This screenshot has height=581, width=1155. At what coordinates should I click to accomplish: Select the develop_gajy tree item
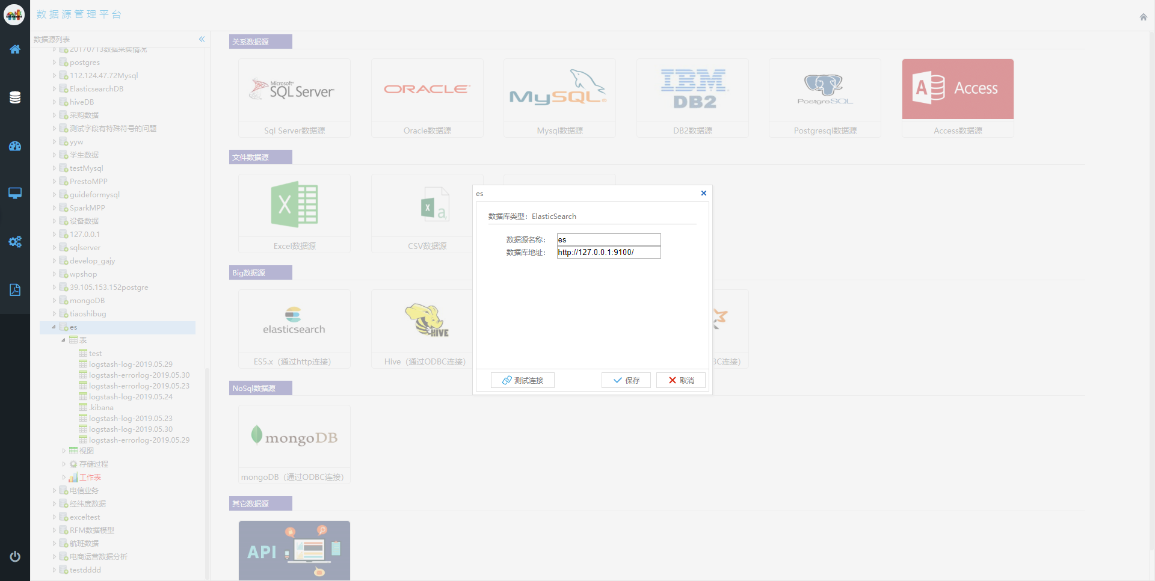[x=92, y=261]
